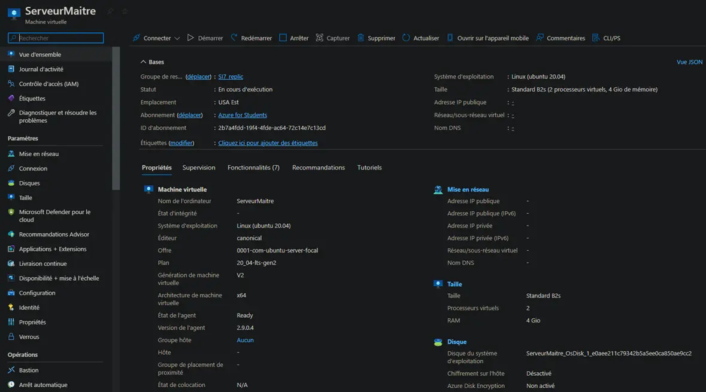Click the Applications + Extensions icon

tap(11, 249)
